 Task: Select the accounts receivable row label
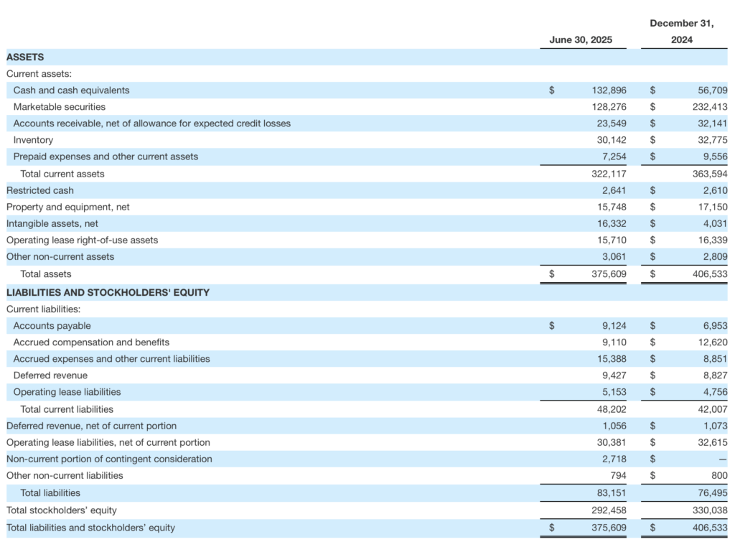(x=152, y=123)
